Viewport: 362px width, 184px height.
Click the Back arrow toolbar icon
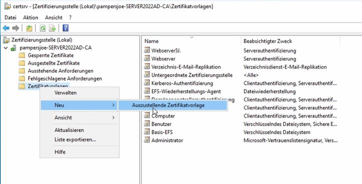coord(6,28)
